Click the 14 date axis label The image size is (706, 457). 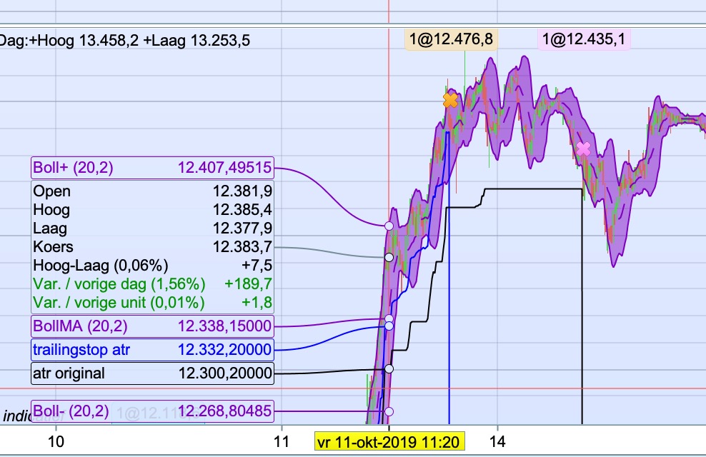click(497, 442)
